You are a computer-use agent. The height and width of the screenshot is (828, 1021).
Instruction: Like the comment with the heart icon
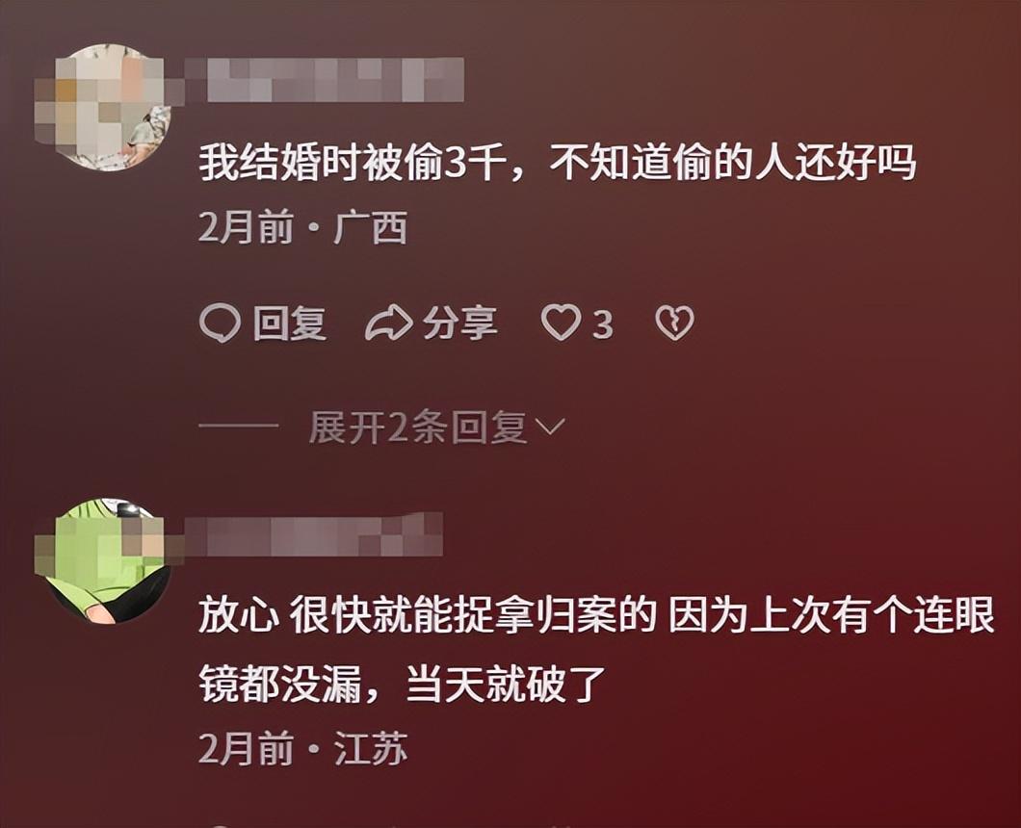(561, 323)
